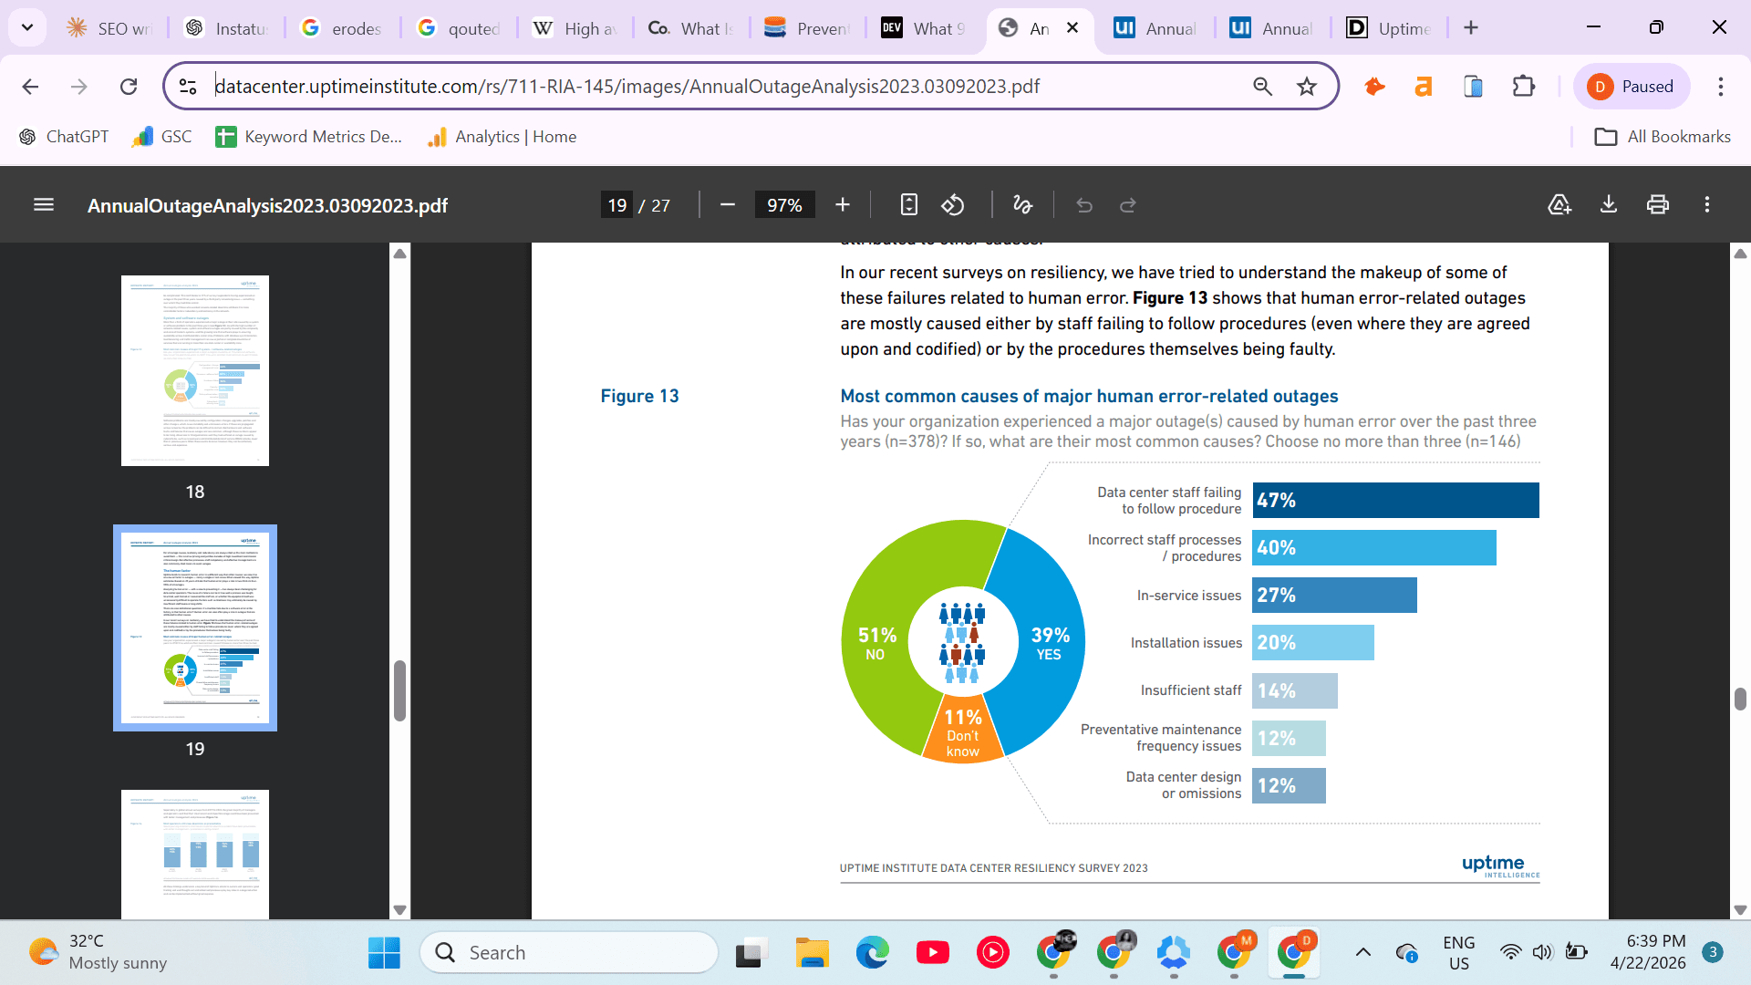Image resolution: width=1751 pixels, height=985 pixels.
Task: Switch to the DEV What tab
Action: click(x=923, y=28)
